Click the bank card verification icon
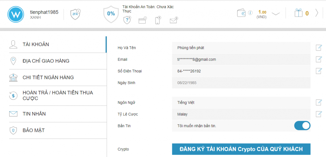Image resolution: width=326 pixels, height=157 pixels. tap(143, 20)
